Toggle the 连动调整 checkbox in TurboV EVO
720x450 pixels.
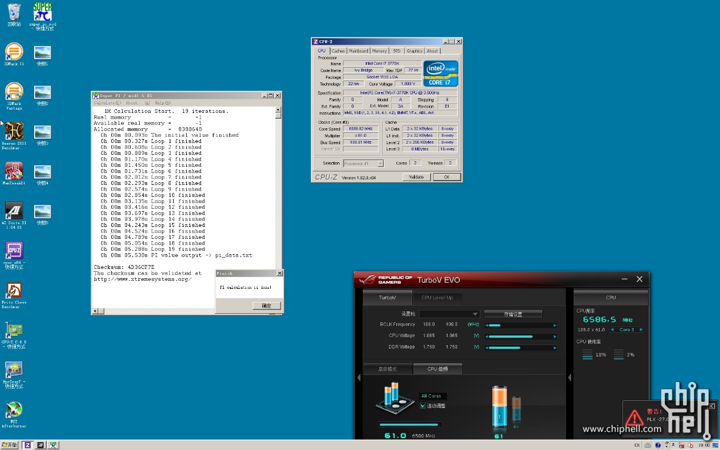[x=423, y=406]
